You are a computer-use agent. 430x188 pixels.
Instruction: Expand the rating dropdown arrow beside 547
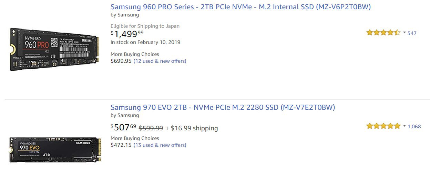tap(405, 33)
